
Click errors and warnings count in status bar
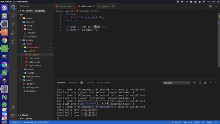point(16,122)
